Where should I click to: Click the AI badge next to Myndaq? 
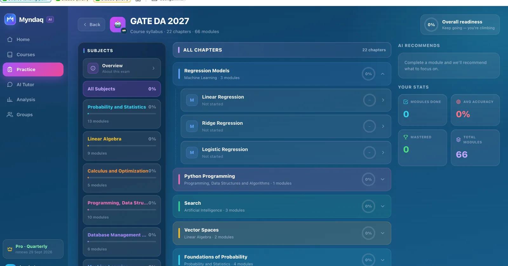[50, 19]
